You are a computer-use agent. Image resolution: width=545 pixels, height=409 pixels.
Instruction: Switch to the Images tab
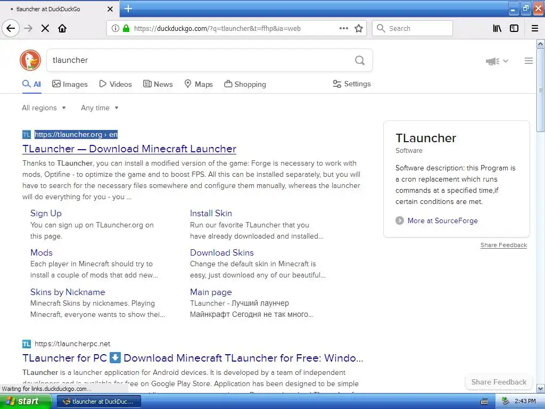click(70, 84)
